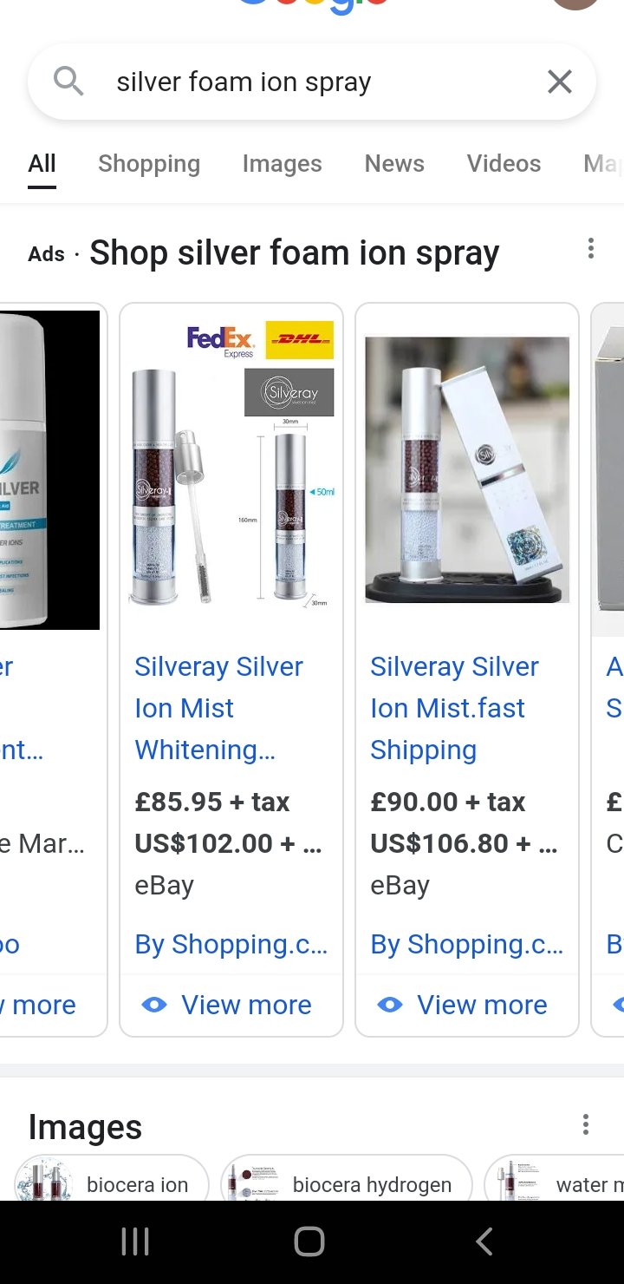Open Silveray Silver Ion Mist Whitening link
This screenshot has width=624, height=1284.
(219, 708)
